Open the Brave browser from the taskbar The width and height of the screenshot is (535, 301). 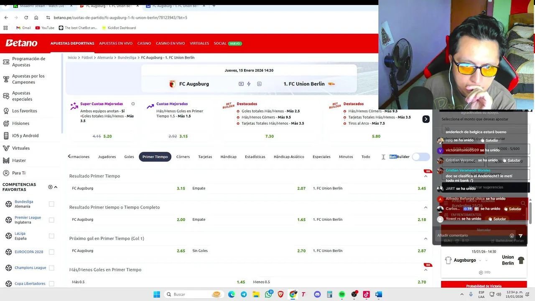click(x=280, y=294)
